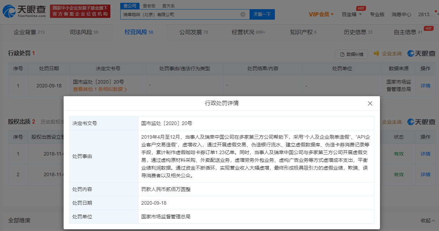Open 企业背景 tab

click(x=29, y=32)
